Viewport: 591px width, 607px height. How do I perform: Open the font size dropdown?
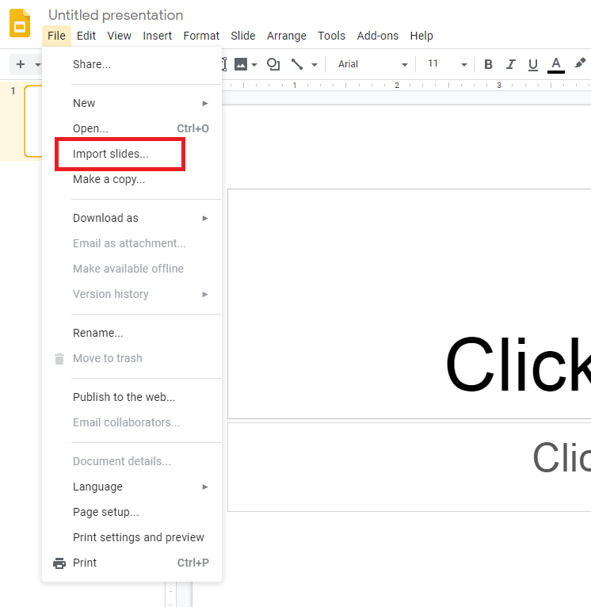pos(447,64)
